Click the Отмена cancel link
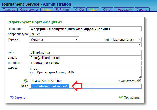157x110 pixels. (x=20, y=98)
